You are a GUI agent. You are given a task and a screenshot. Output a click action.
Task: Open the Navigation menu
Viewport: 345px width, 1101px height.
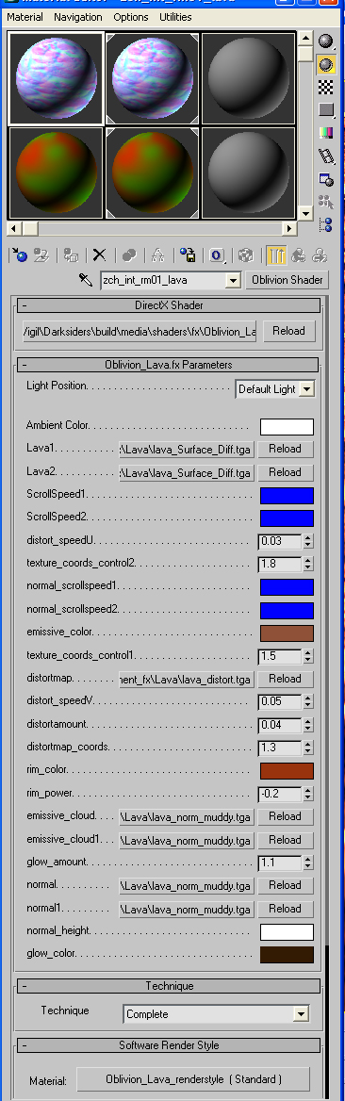[x=78, y=17]
